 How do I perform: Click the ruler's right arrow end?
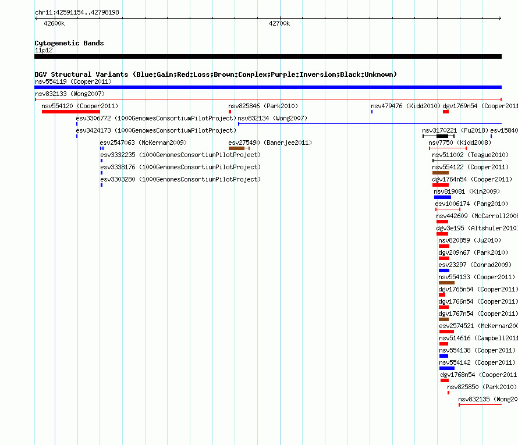click(500, 18)
